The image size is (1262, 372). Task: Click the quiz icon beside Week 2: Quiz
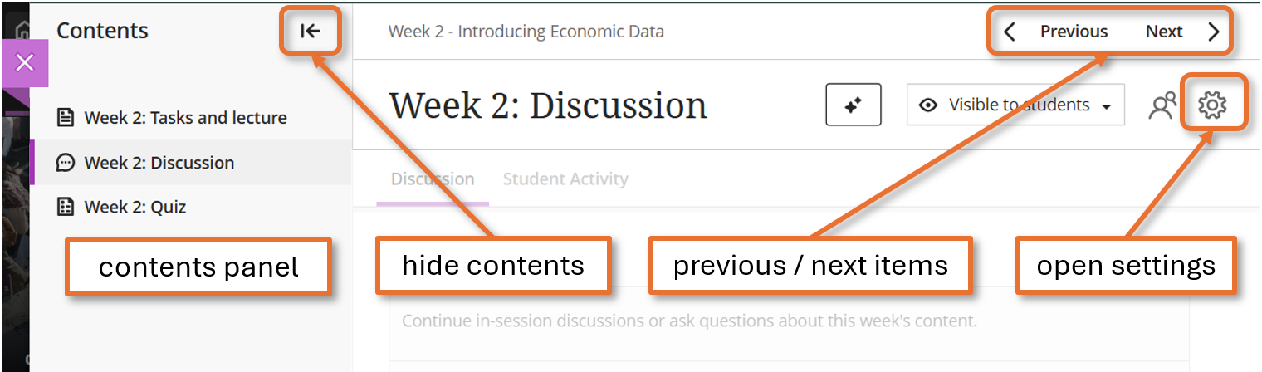coord(65,207)
